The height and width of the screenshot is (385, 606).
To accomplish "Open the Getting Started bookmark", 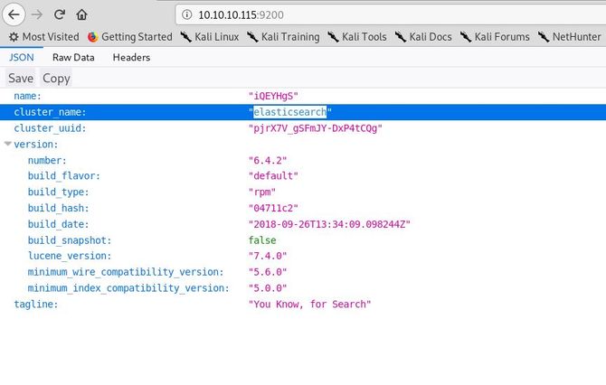I will 130,37.
